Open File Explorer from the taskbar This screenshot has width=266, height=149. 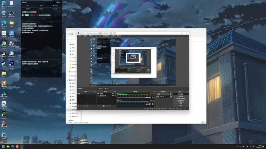pyautogui.click(x=8, y=146)
